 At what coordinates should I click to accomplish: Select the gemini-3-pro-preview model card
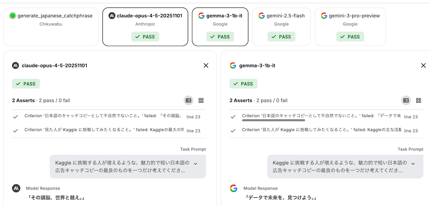(x=350, y=27)
